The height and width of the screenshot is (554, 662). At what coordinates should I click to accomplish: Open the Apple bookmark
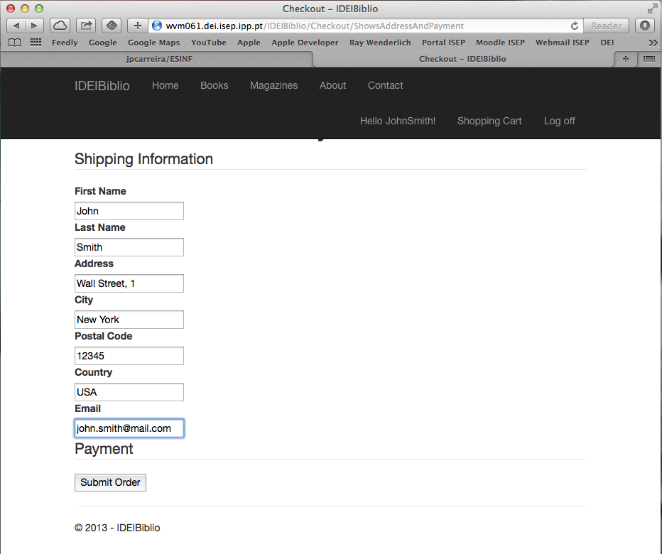click(x=249, y=43)
